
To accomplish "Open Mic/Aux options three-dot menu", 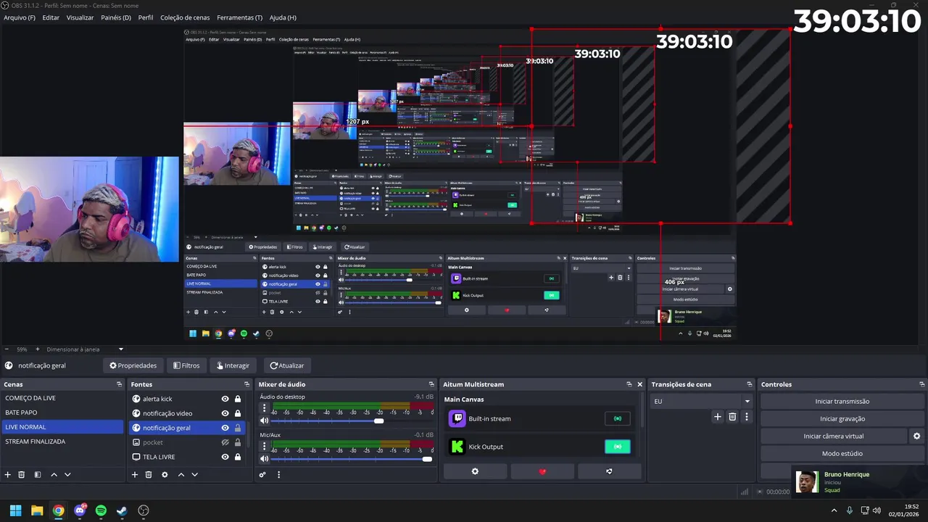I will (x=264, y=447).
